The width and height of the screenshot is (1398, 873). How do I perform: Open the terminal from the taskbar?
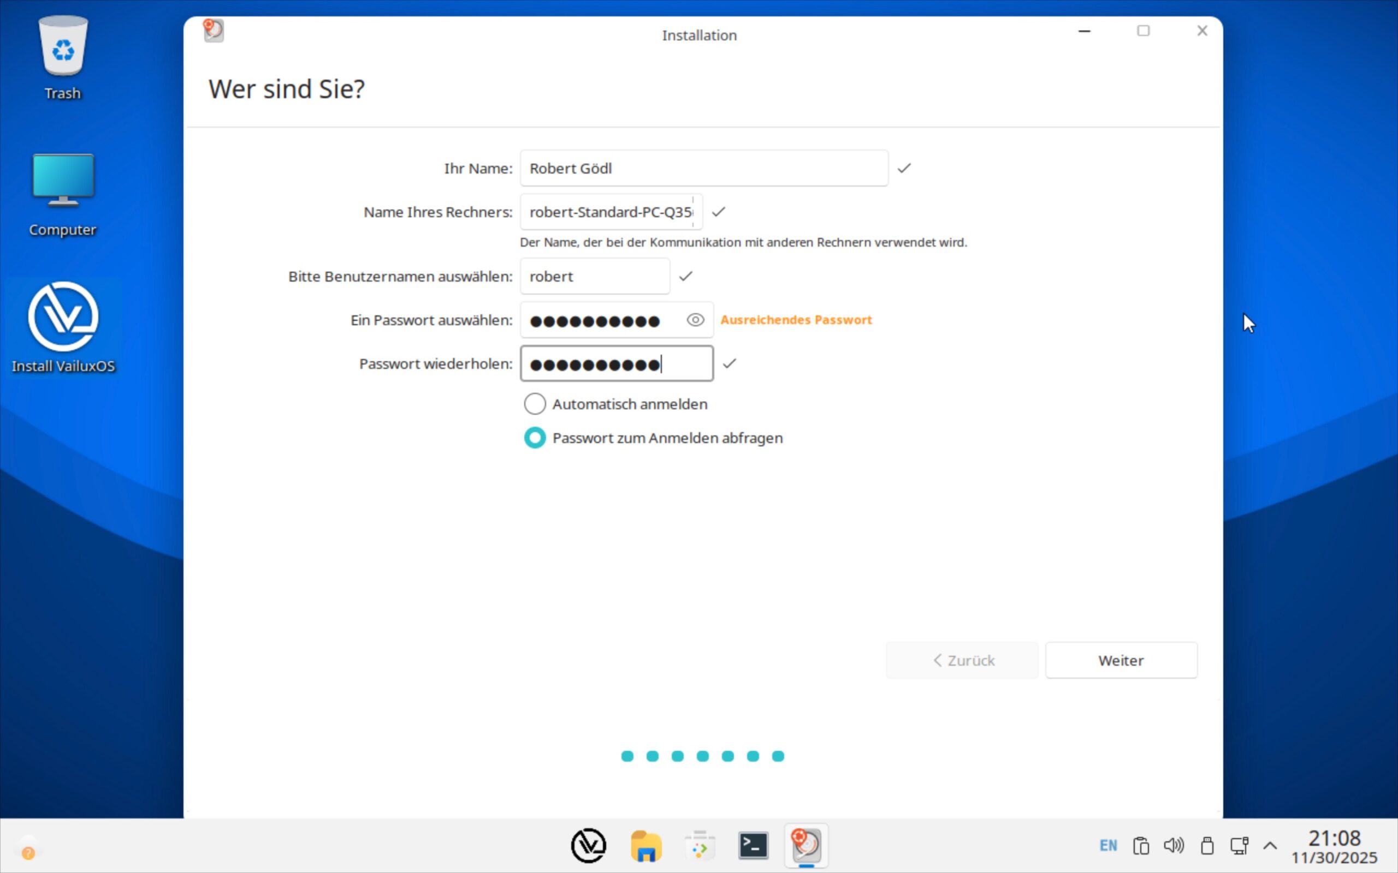pos(753,846)
